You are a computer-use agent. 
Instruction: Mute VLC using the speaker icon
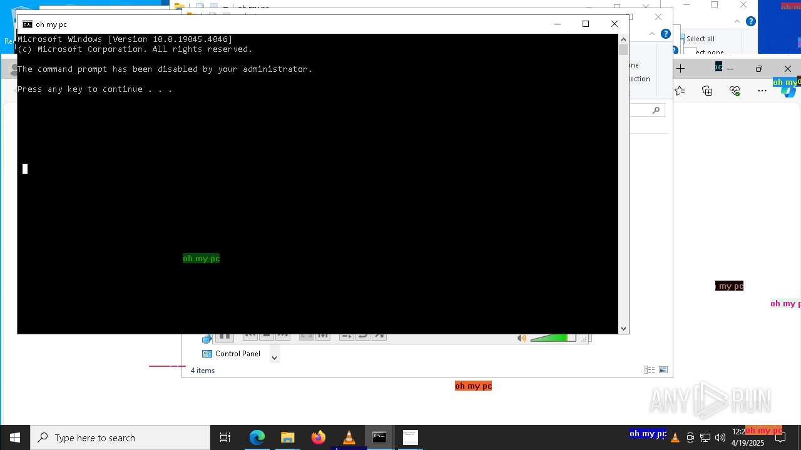coord(521,338)
